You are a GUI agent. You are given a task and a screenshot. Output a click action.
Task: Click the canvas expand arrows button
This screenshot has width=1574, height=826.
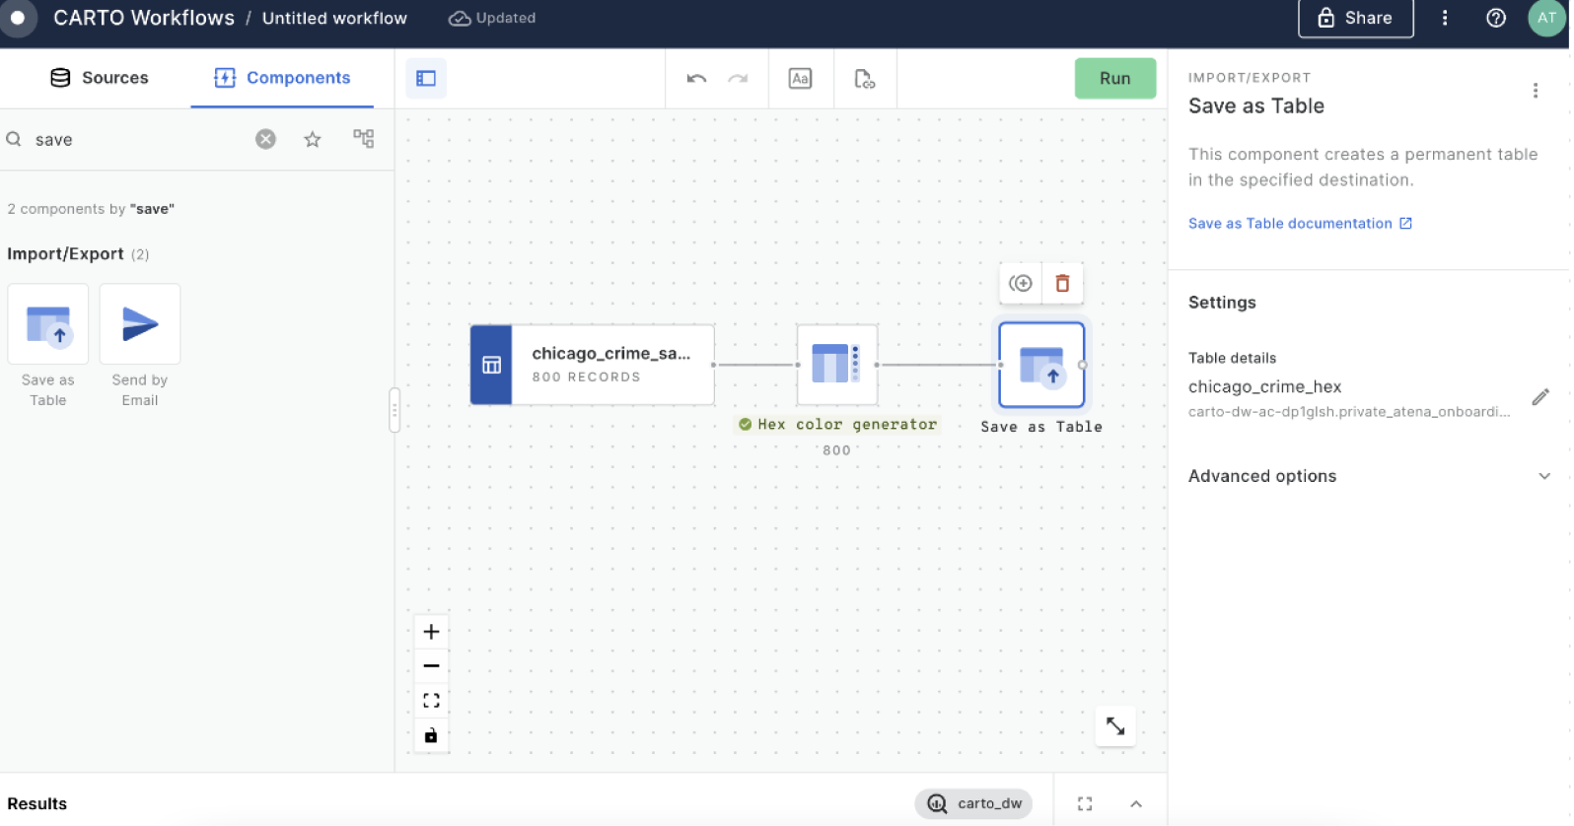pos(1115,726)
